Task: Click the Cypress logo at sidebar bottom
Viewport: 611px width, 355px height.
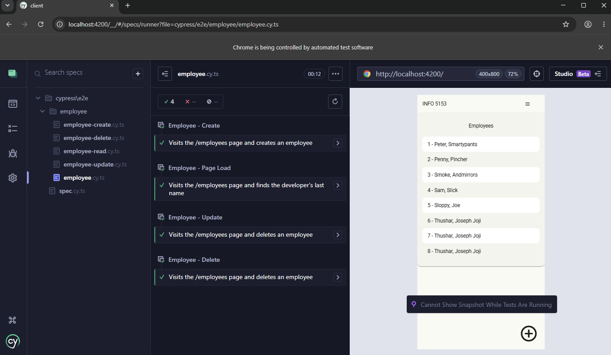Action: point(13,341)
